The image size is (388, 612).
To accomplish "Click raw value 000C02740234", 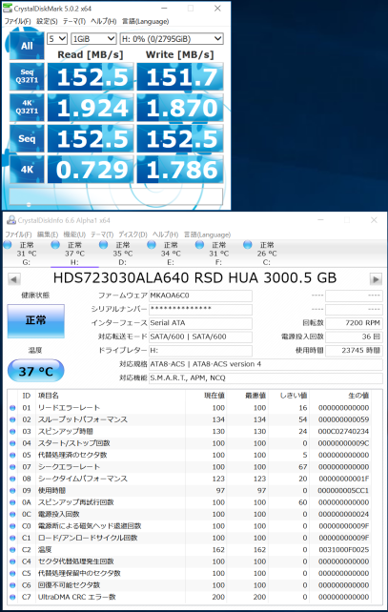I will coord(343,432).
